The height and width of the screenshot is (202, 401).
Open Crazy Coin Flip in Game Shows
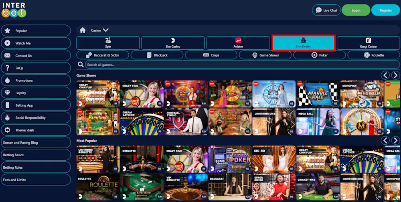(x=98, y=94)
